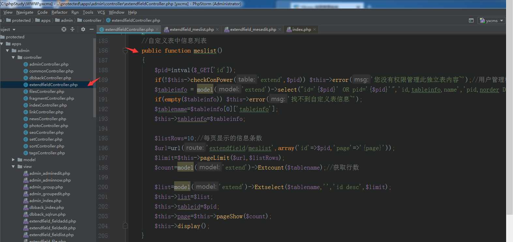Screen dimensions: 513x242
Task: Click the locate-in-project target icon
Action: 64,29
